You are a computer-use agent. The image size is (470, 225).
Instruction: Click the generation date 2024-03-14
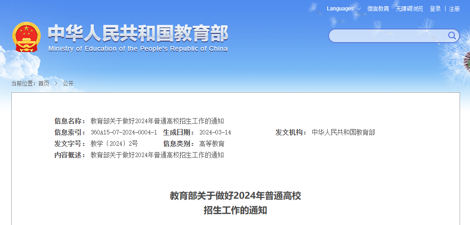[215, 132]
